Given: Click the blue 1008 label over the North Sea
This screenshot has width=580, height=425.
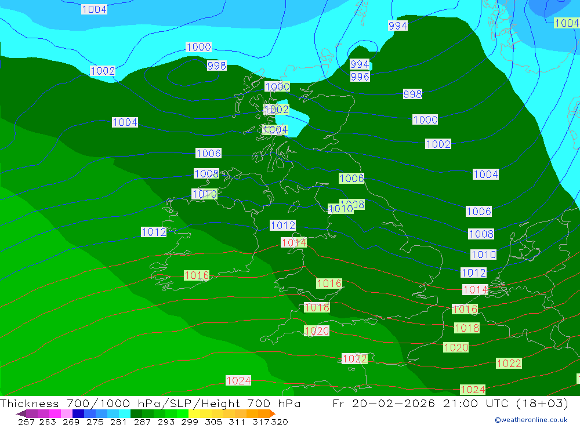Looking at the screenshot, I should [x=481, y=234].
